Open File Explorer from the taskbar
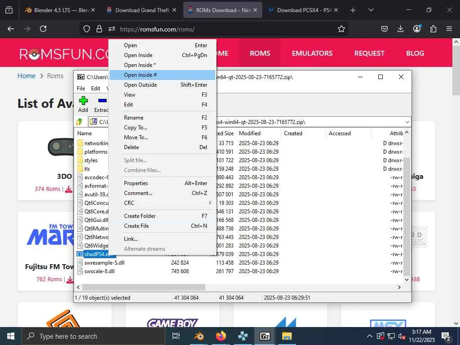The height and width of the screenshot is (345, 460). [287, 336]
